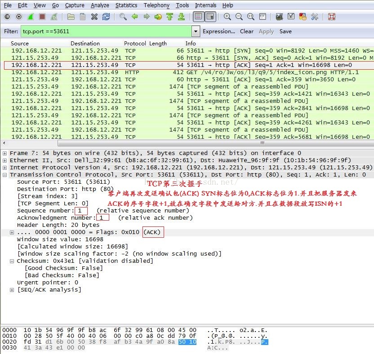Select the [SYN, ACK] packet row
Screen dimensions: 374x354
pos(187,58)
